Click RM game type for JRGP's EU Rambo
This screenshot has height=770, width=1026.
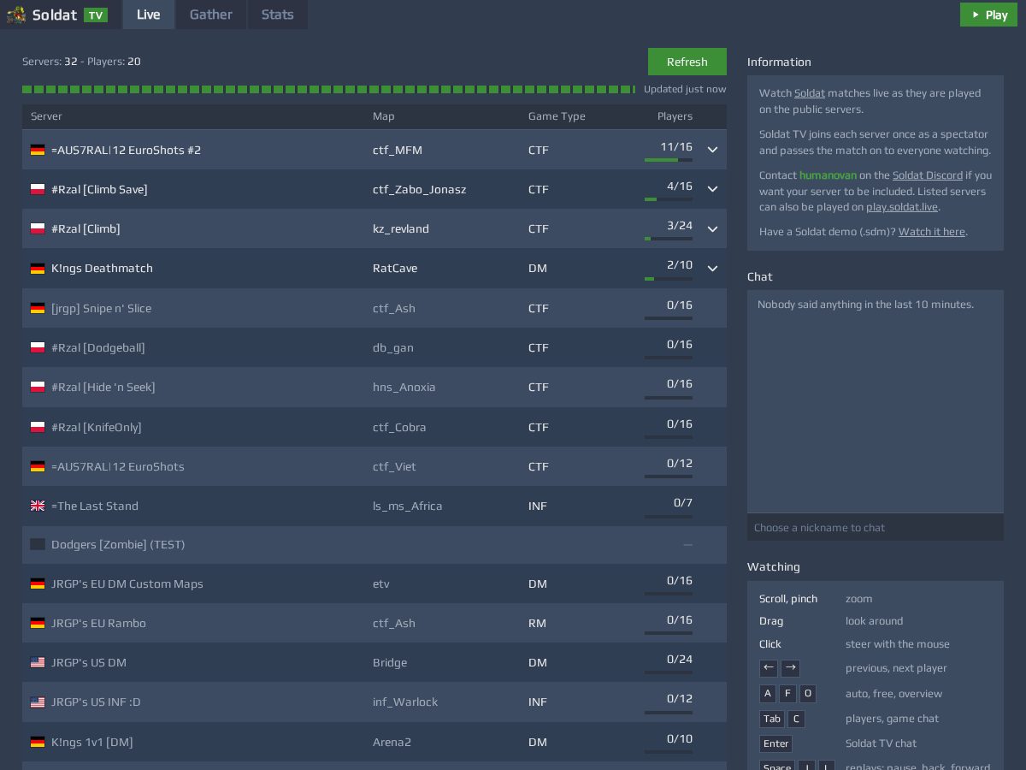[537, 623]
